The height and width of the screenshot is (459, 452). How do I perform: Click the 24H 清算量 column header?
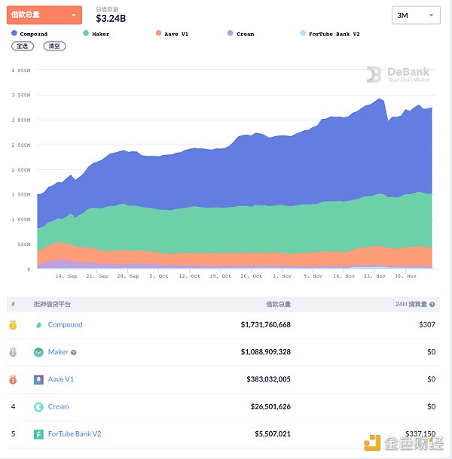[x=411, y=304]
